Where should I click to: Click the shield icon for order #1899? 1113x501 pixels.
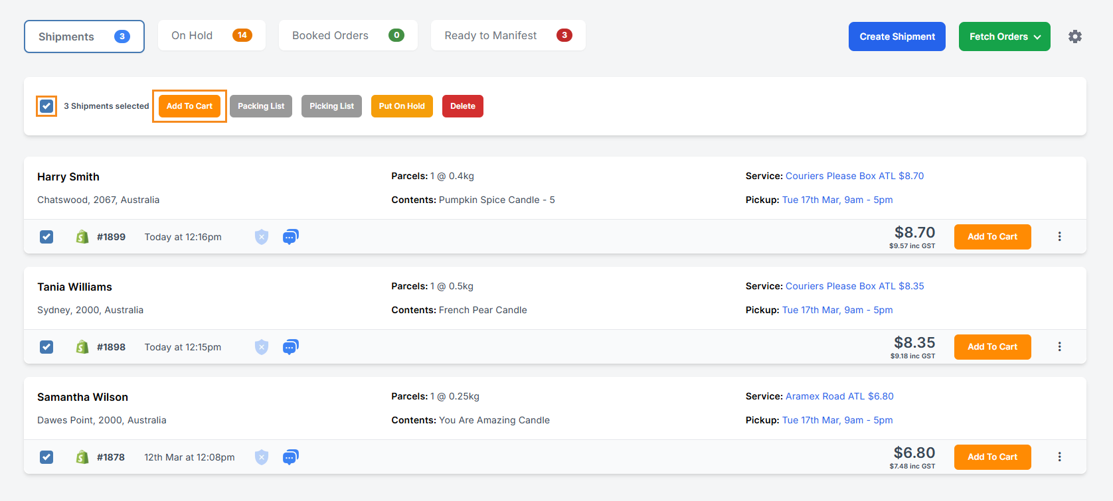tap(262, 237)
